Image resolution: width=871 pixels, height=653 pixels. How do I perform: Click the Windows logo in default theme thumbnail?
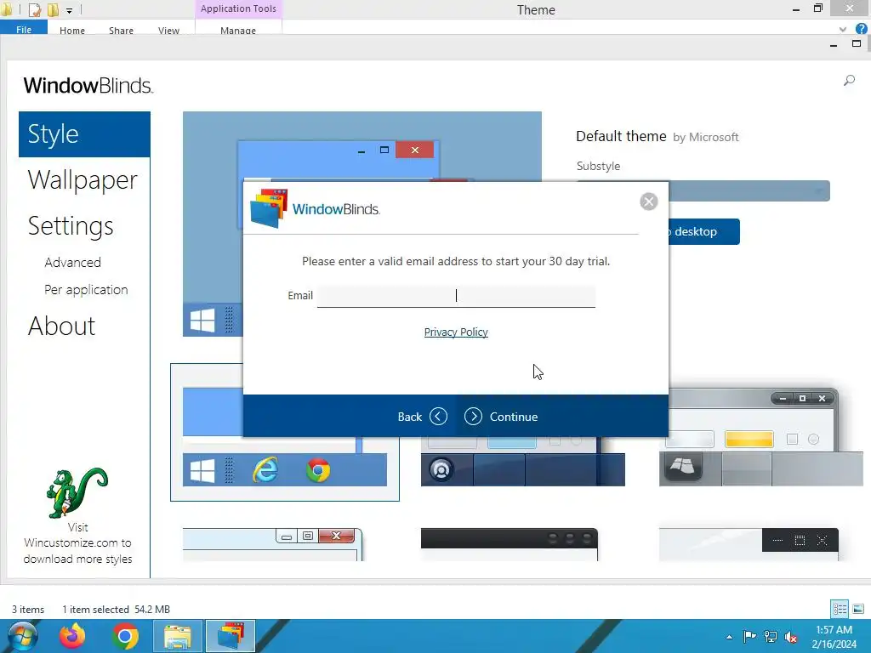[x=202, y=471]
